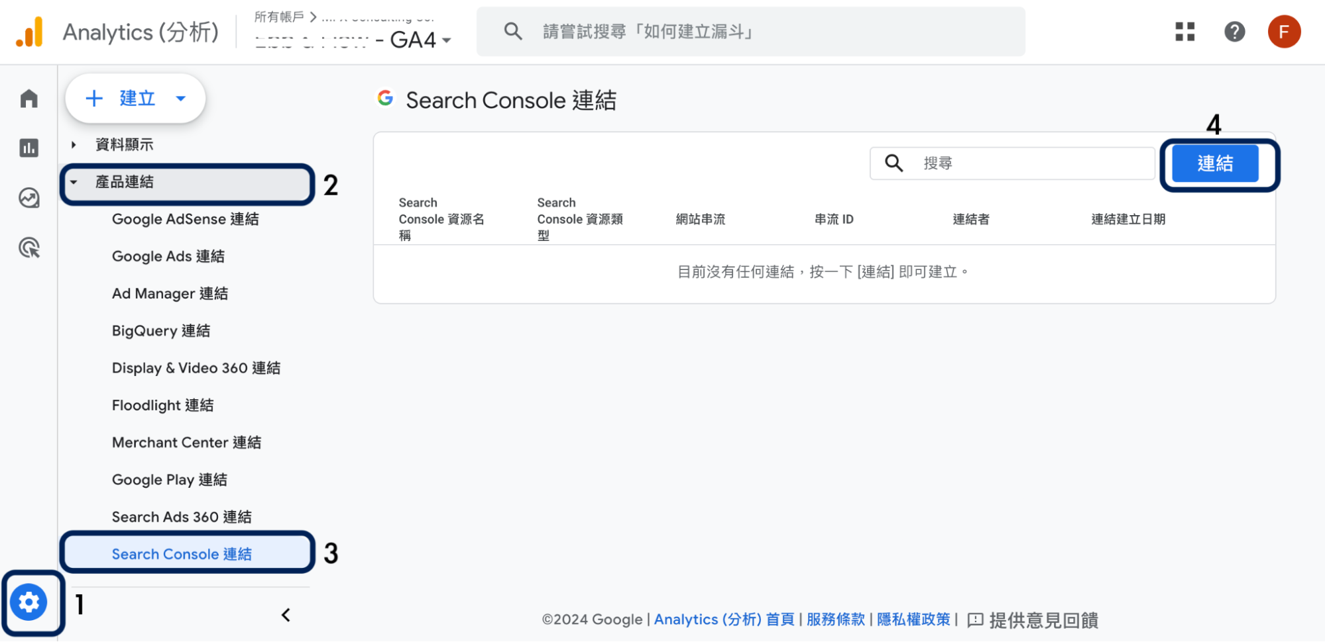1325x642 pixels.
Task: Click the Analytics logo
Action: click(x=30, y=32)
